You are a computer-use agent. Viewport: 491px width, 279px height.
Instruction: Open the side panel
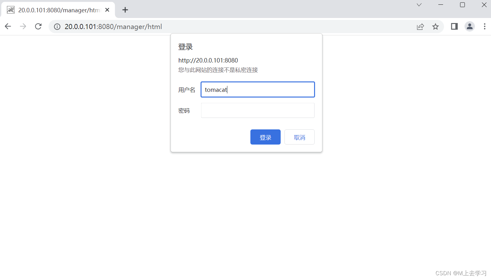[454, 27]
